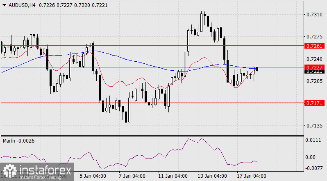Click the 7 Jan 04:00 time label
Screen dimensions: 327x181
tap(132, 176)
